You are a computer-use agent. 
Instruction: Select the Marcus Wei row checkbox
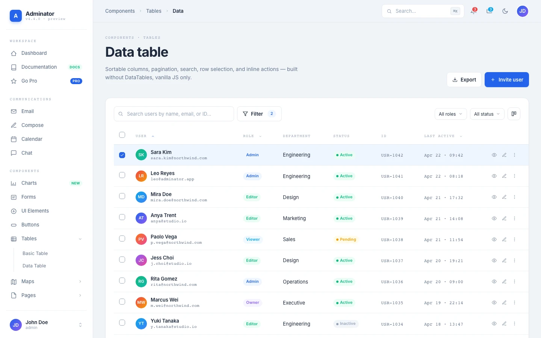pos(122,302)
